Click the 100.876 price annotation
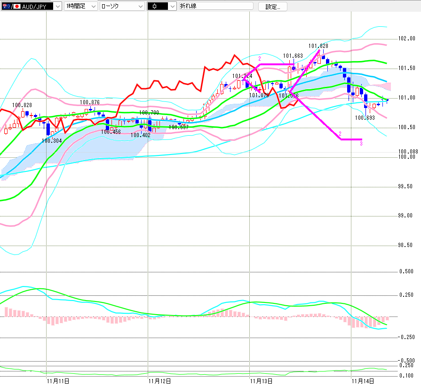421x386 pixels. [89, 102]
